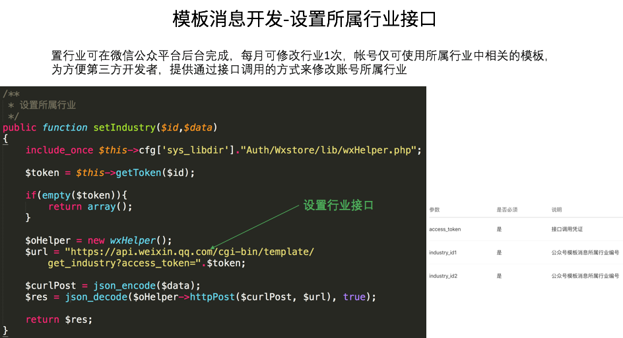Click the industry_id2 parameter cell
The width and height of the screenshot is (623, 338).
coord(443,276)
